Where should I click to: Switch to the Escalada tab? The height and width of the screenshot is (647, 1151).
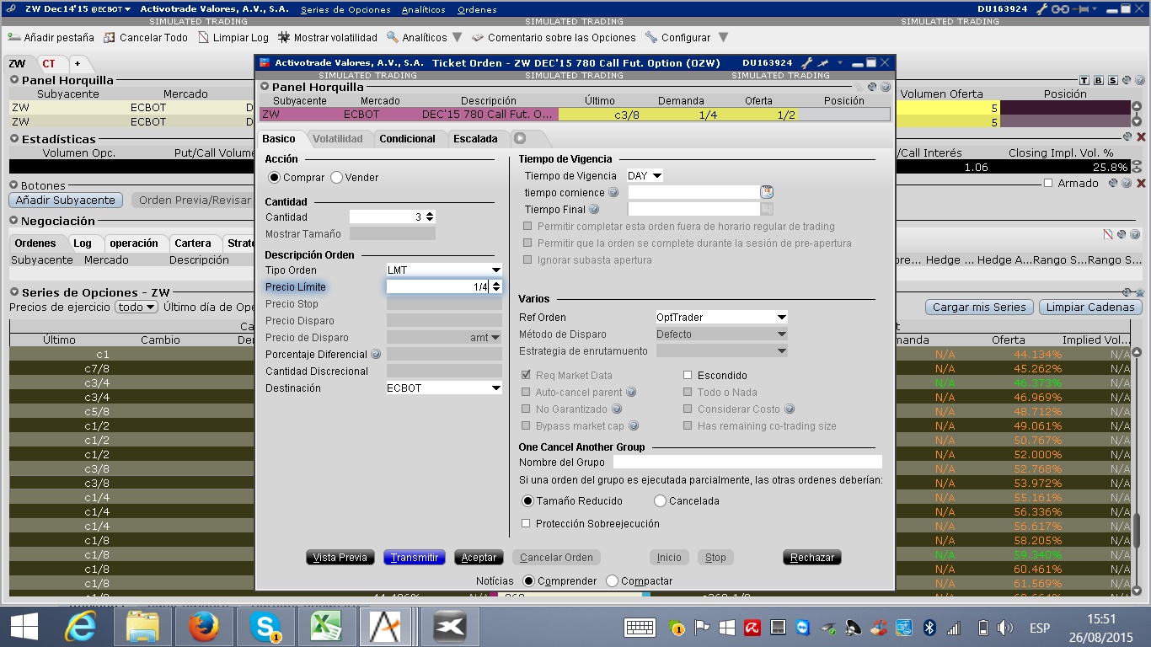[476, 139]
